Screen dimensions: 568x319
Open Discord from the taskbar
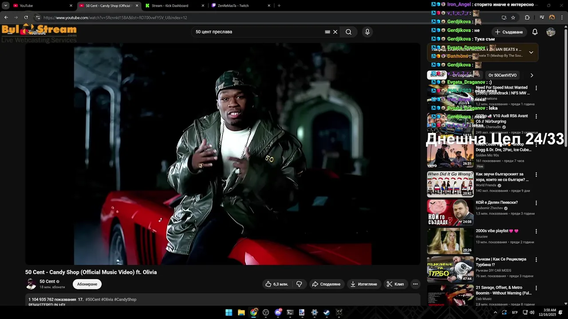[278, 312]
